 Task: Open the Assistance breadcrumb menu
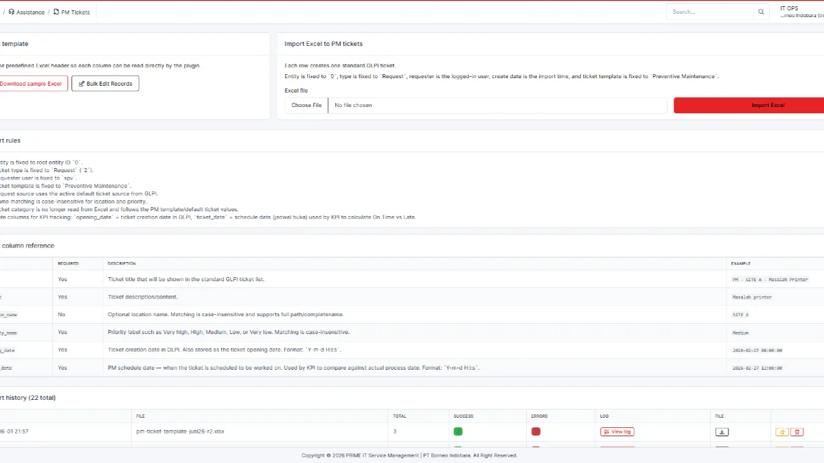click(x=27, y=12)
